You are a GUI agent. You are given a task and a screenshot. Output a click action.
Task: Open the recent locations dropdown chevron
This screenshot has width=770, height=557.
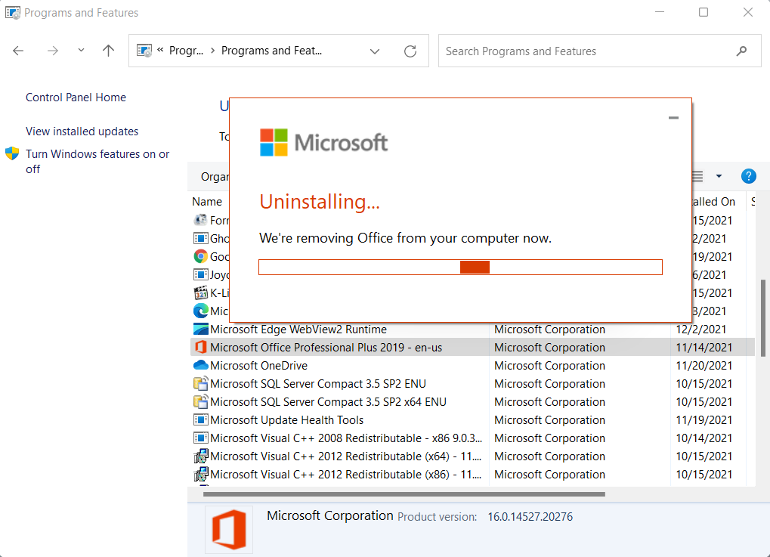(81, 50)
